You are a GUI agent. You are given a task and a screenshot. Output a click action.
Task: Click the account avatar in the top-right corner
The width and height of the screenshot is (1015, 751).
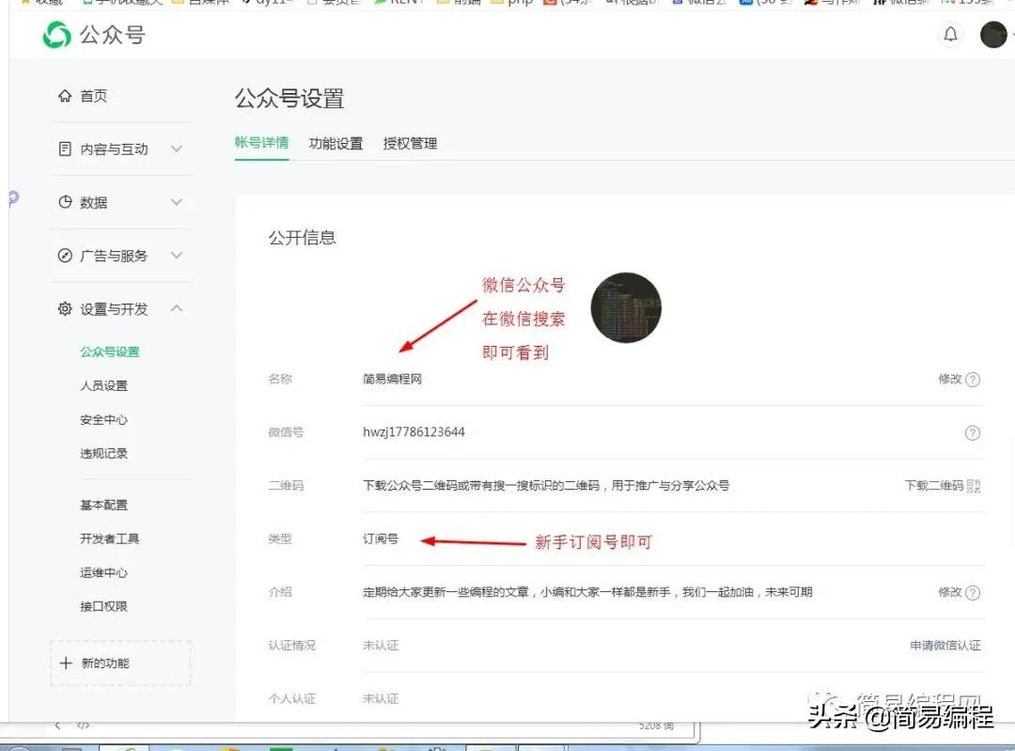pyautogui.click(x=993, y=35)
